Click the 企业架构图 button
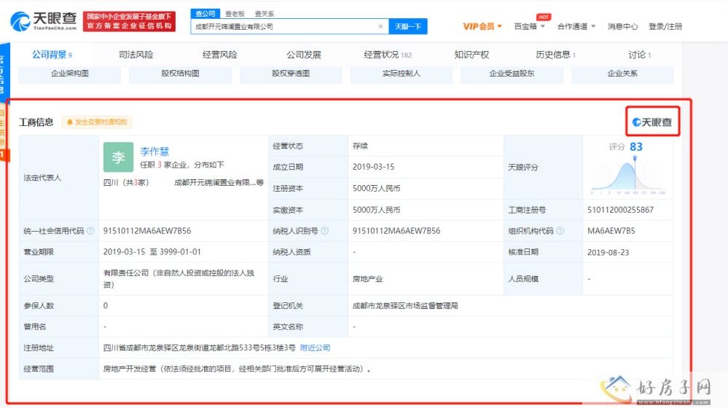Viewport: 728px width, 408px height. click(70, 74)
